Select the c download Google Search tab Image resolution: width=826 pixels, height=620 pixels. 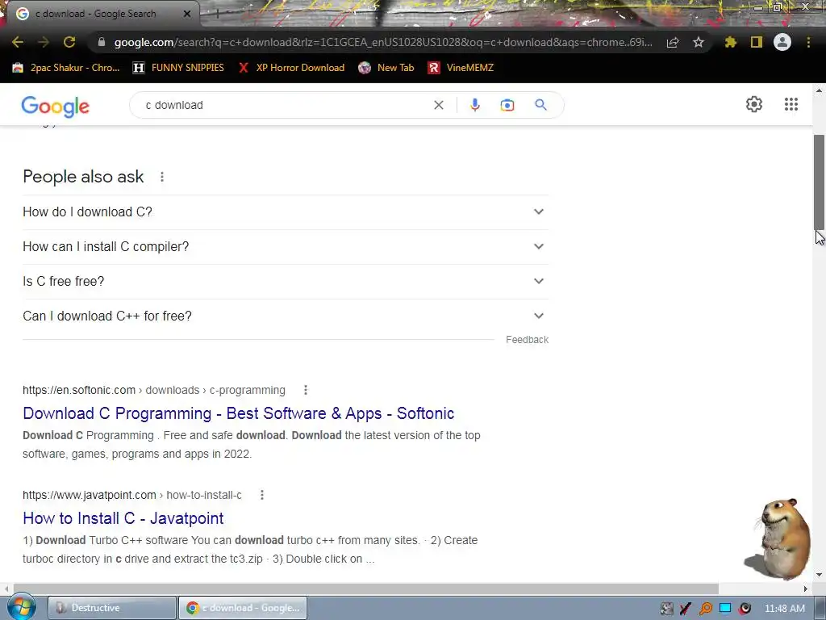[x=100, y=14]
